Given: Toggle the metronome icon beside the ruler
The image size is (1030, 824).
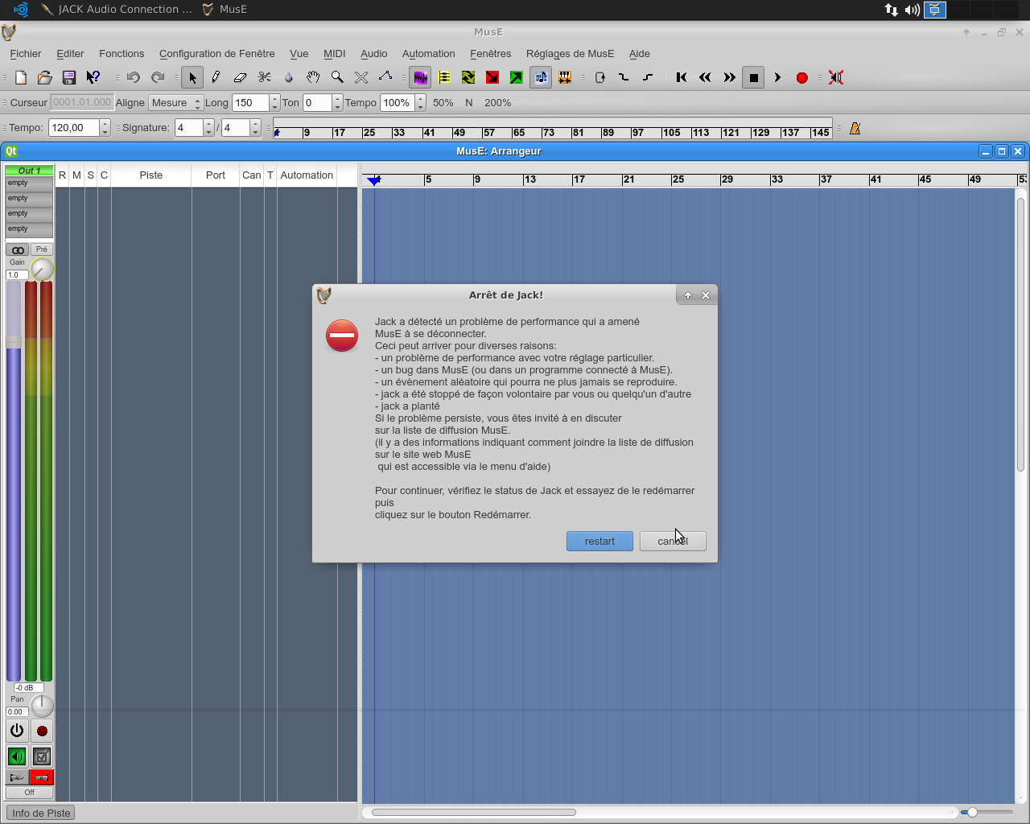Looking at the screenshot, I should coord(855,128).
